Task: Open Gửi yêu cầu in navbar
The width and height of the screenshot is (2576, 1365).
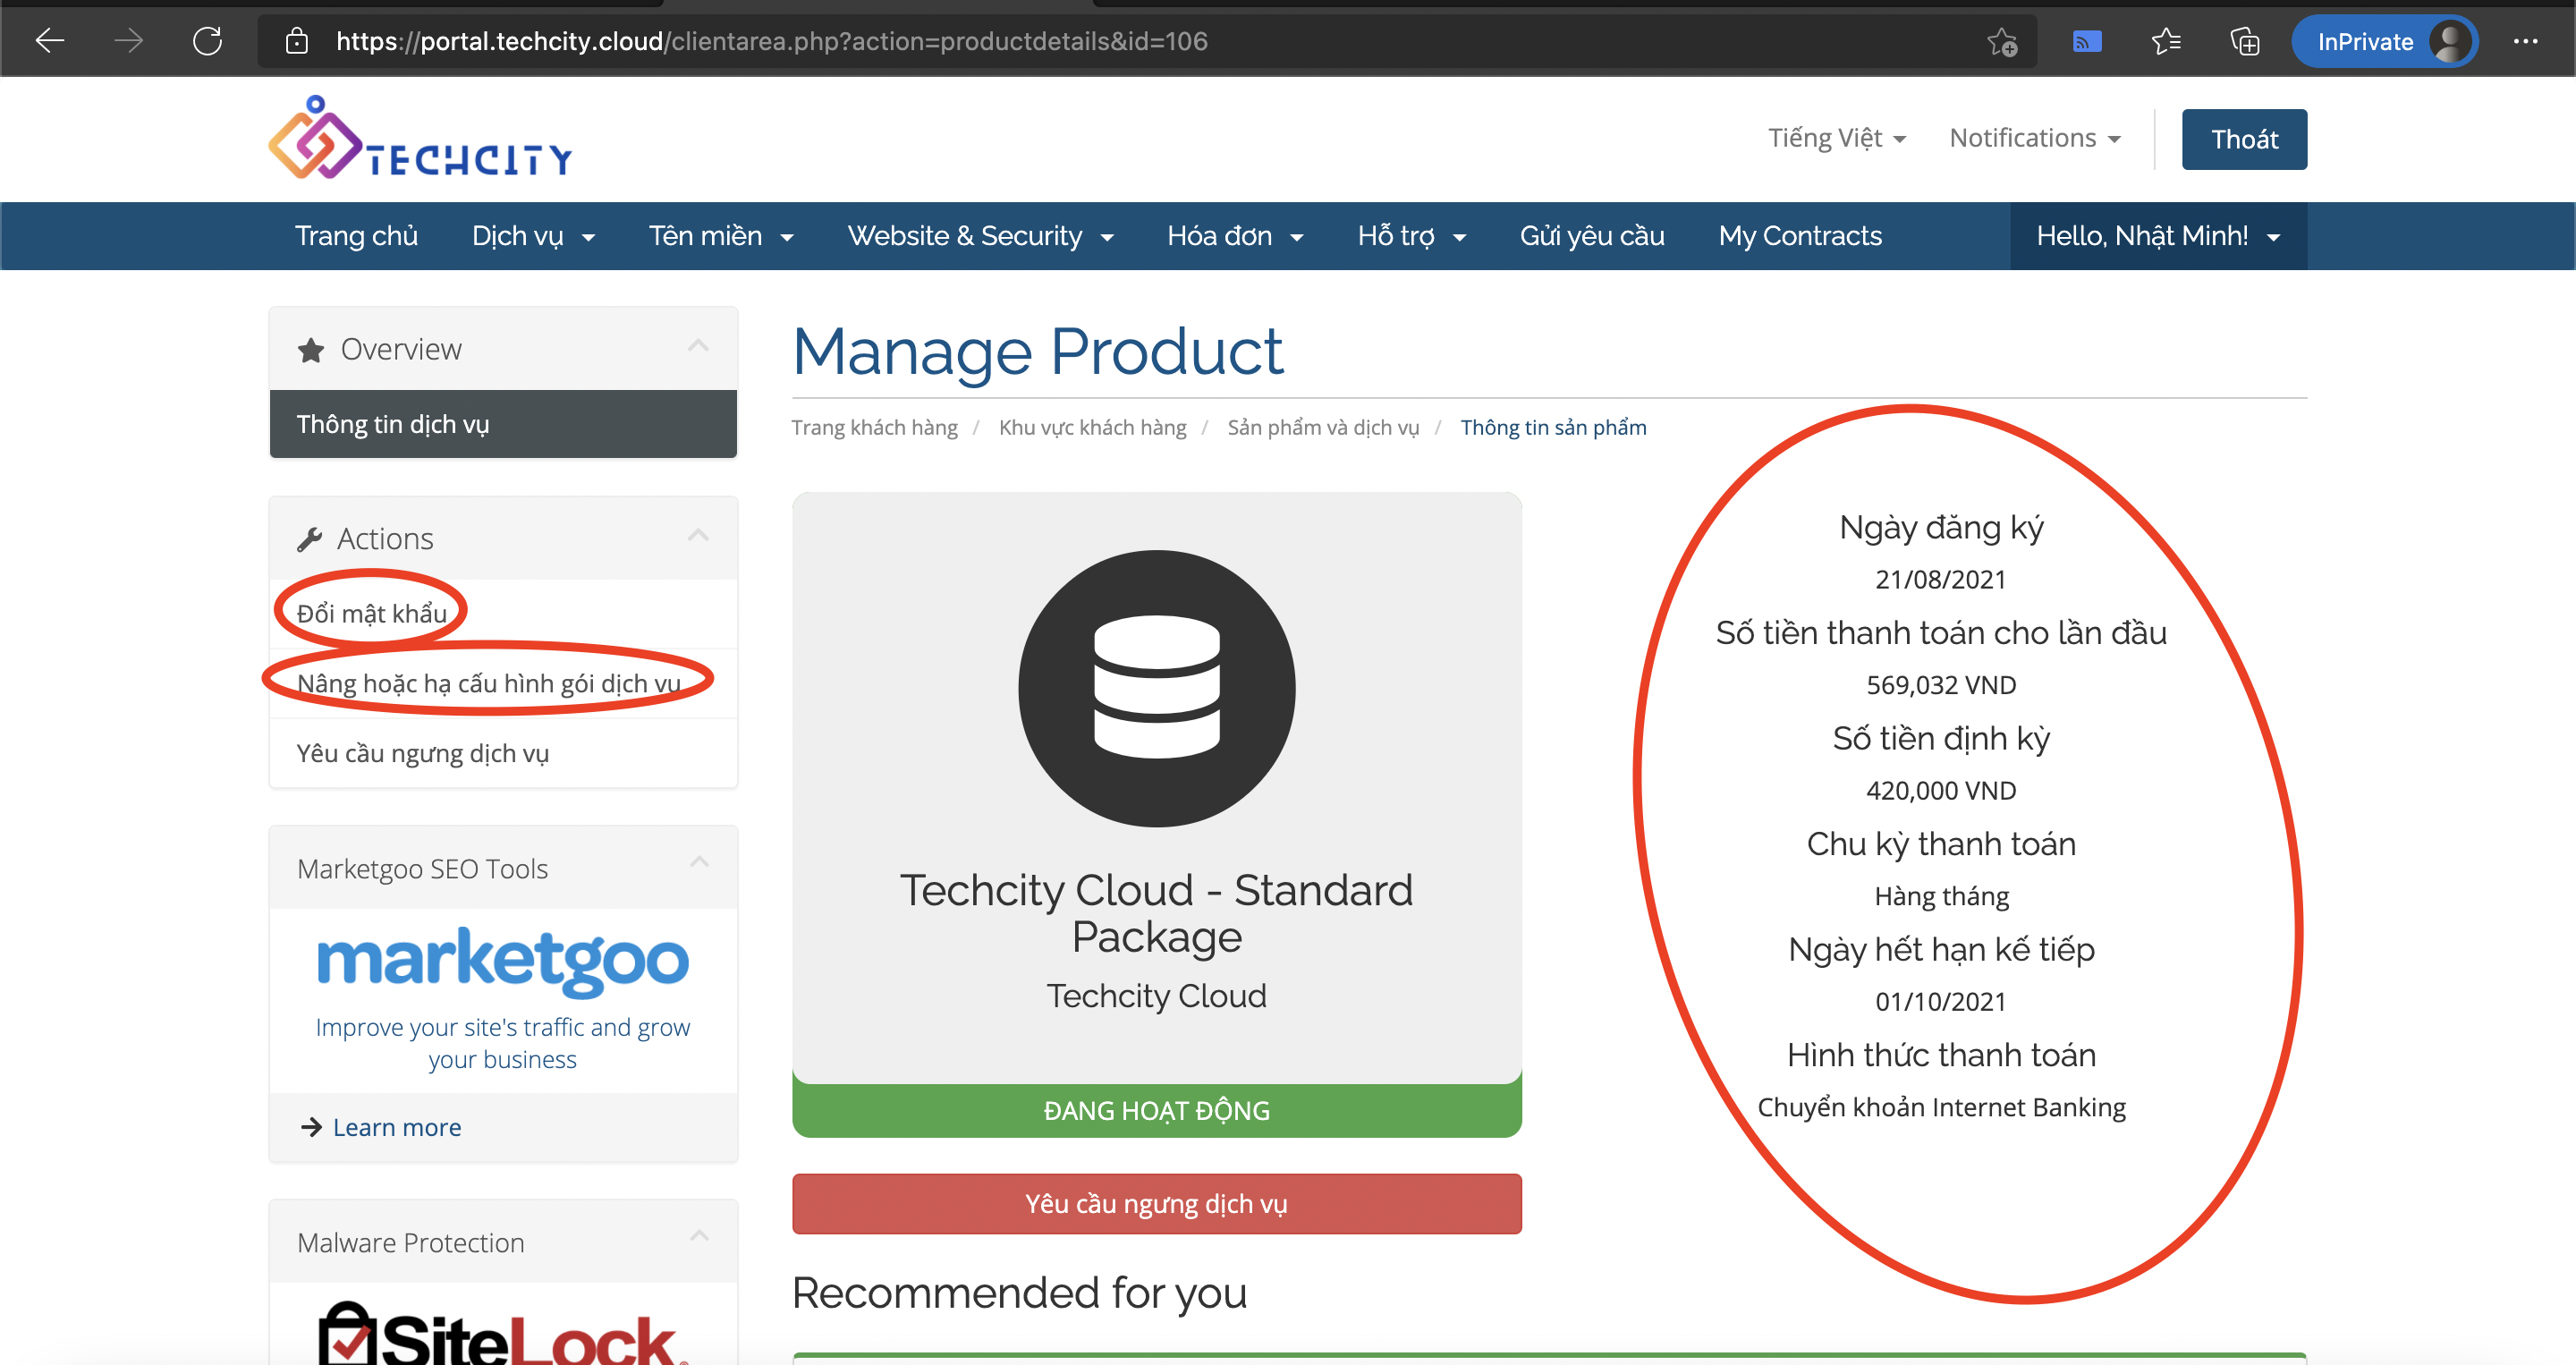Action: [1592, 236]
